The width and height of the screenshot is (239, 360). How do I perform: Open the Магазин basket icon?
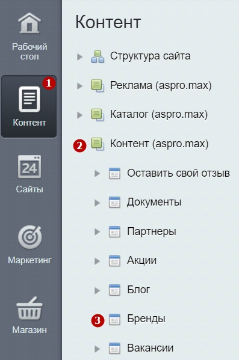click(29, 308)
